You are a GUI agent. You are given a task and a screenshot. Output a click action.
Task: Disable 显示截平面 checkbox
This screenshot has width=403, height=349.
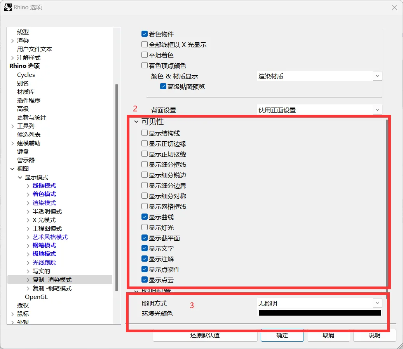coord(145,238)
